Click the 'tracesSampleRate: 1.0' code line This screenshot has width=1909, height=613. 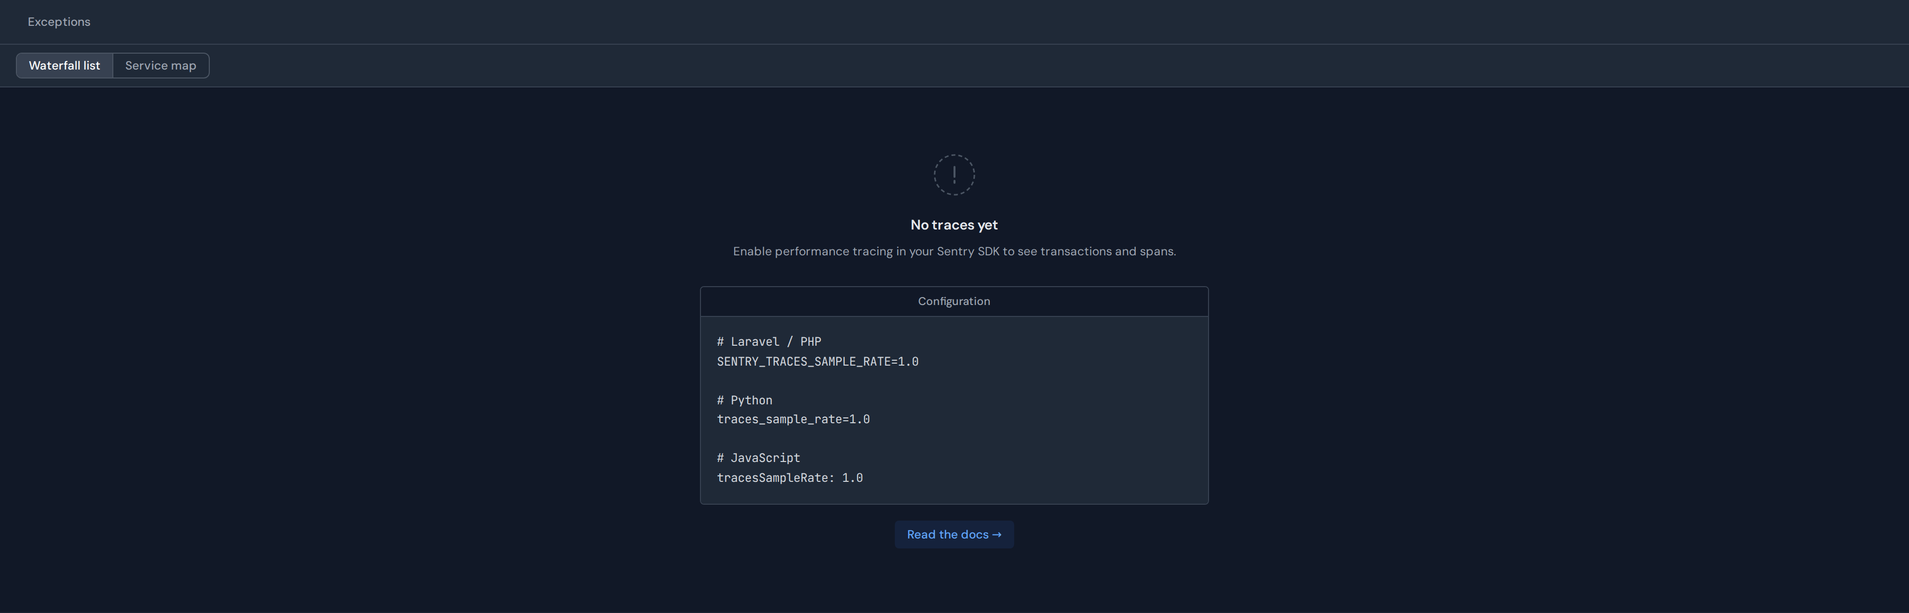point(789,478)
